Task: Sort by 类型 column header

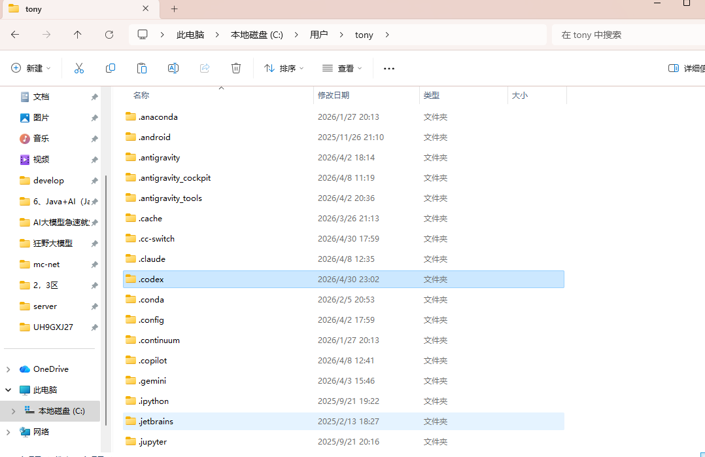Action: click(x=432, y=96)
